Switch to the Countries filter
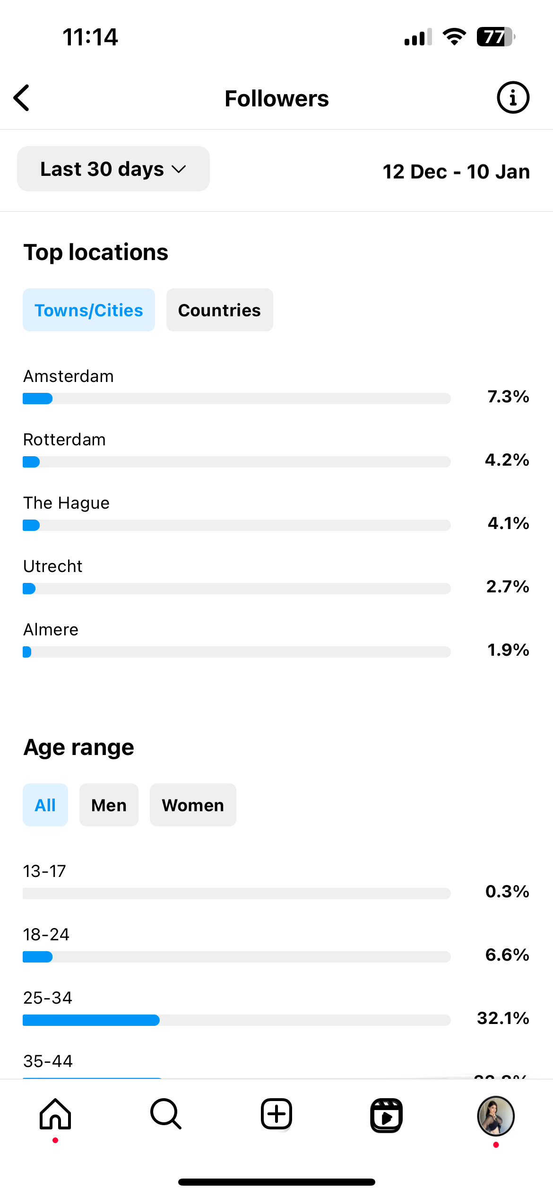 click(x=219, y=310)
